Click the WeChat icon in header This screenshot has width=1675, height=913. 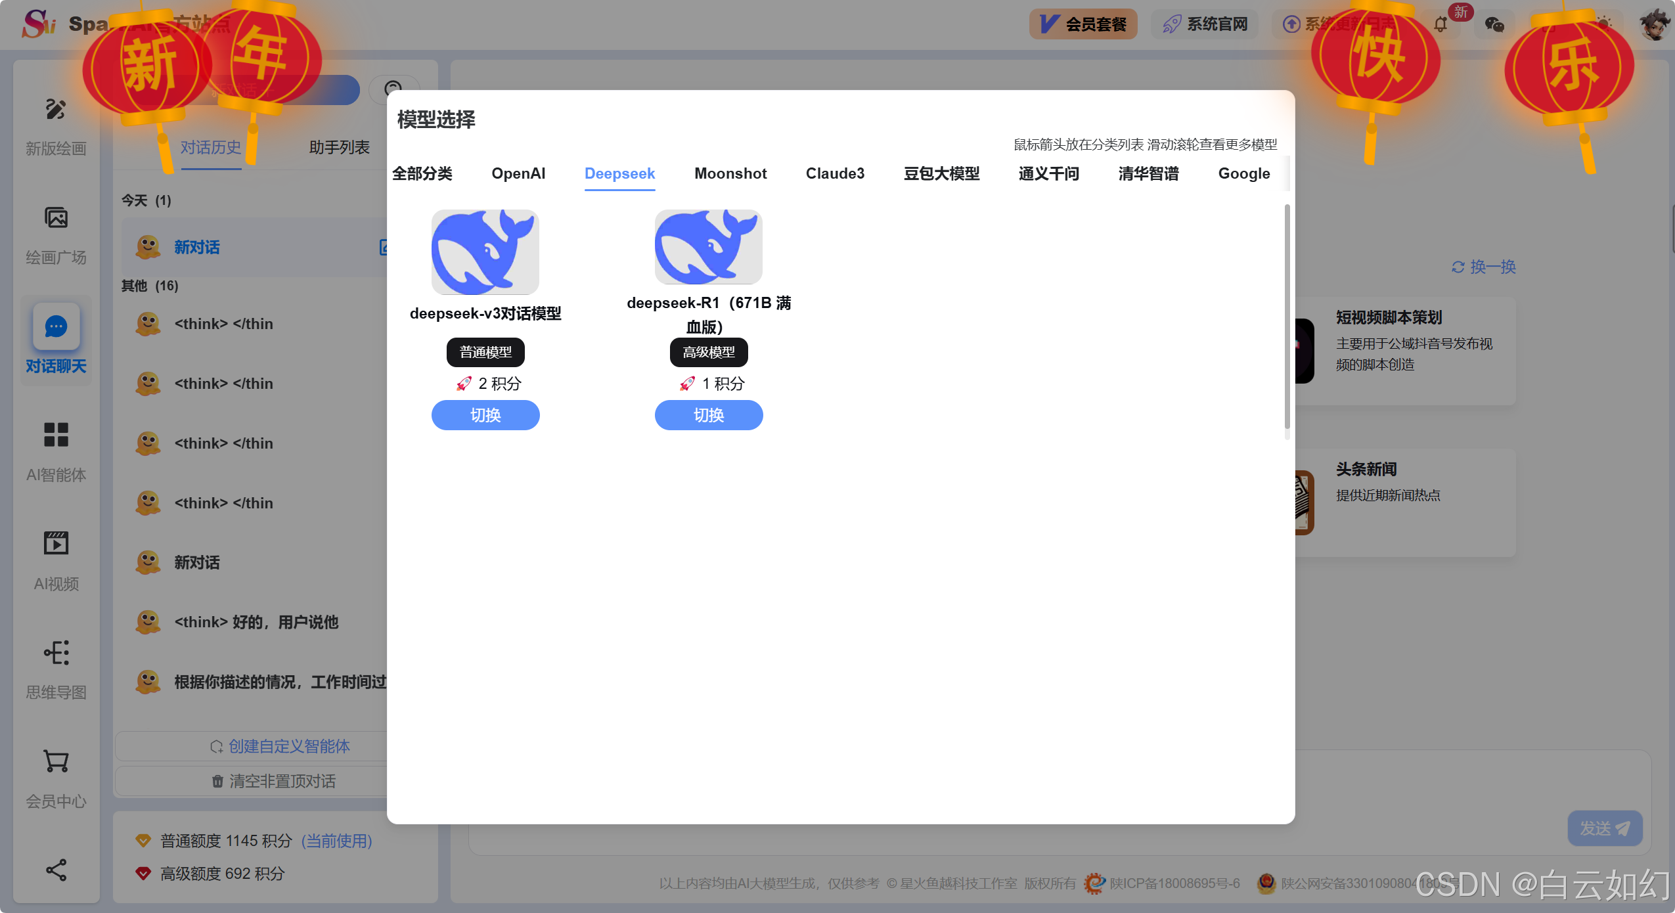1494,25
